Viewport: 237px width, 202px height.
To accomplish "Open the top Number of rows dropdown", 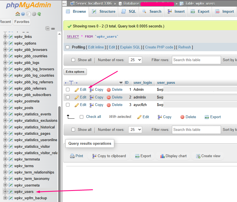I will click(135, 60).
